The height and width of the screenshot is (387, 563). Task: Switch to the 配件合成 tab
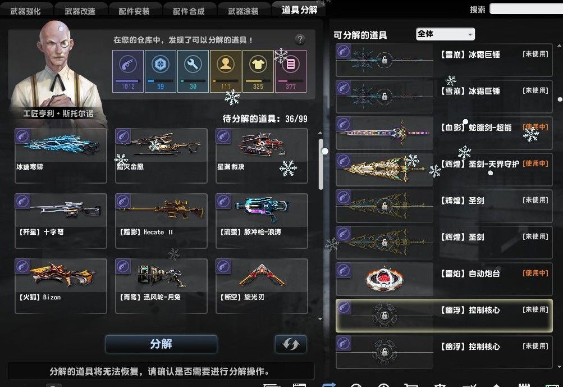(189, 10)
